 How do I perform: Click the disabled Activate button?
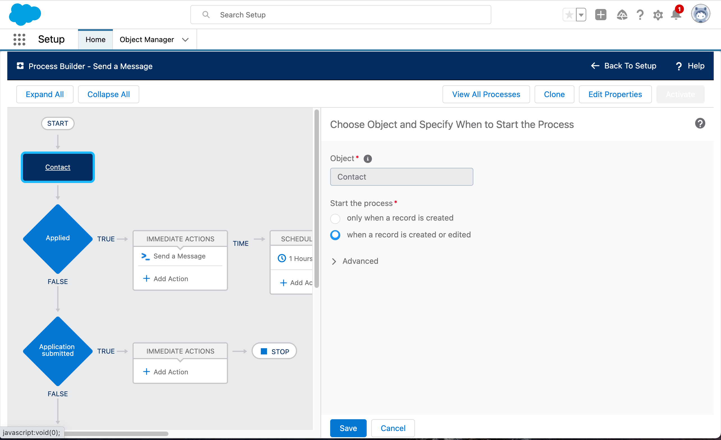tap(680, 94)
